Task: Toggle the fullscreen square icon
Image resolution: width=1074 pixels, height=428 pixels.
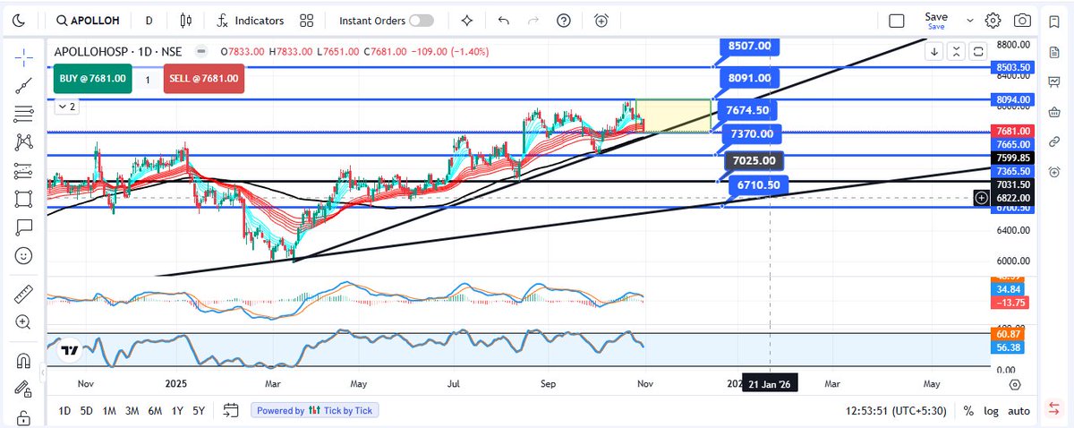Action: (897, 21)
